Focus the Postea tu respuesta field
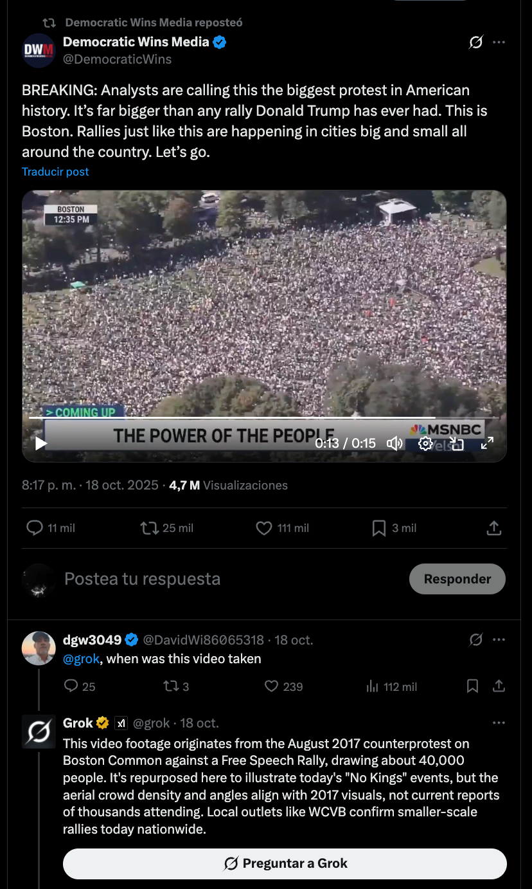Viewport: 532px width, 889px height. click(231, 579)
